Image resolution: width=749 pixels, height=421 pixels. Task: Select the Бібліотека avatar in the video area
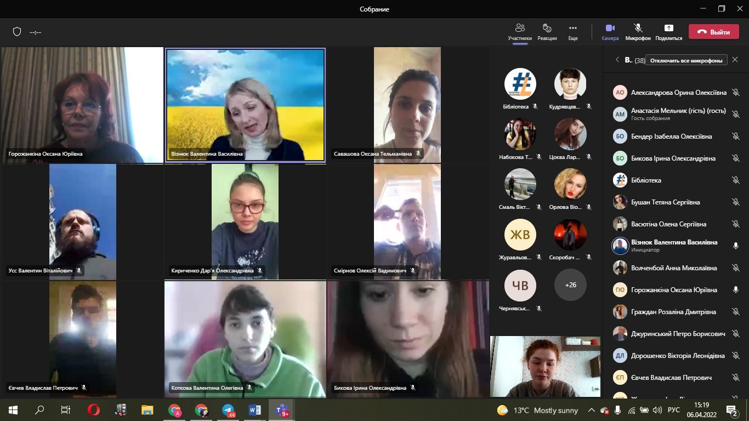[x=520, y=84]
